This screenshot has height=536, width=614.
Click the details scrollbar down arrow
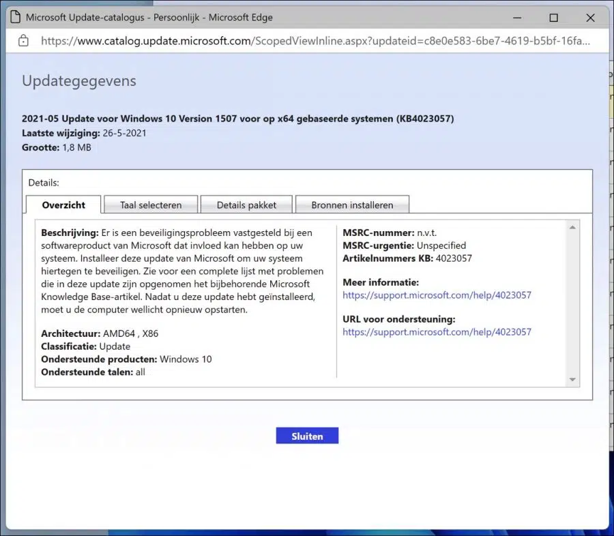point(572,379)
